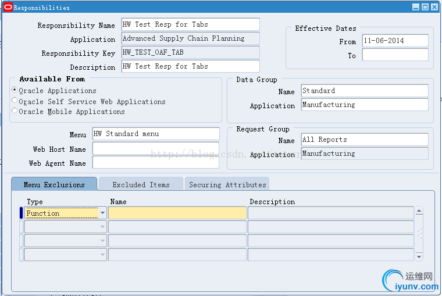Click the Application field Advanced Supply Chain Planning
The height and width of the screenshot is (296, 442).
click(191, 38)
